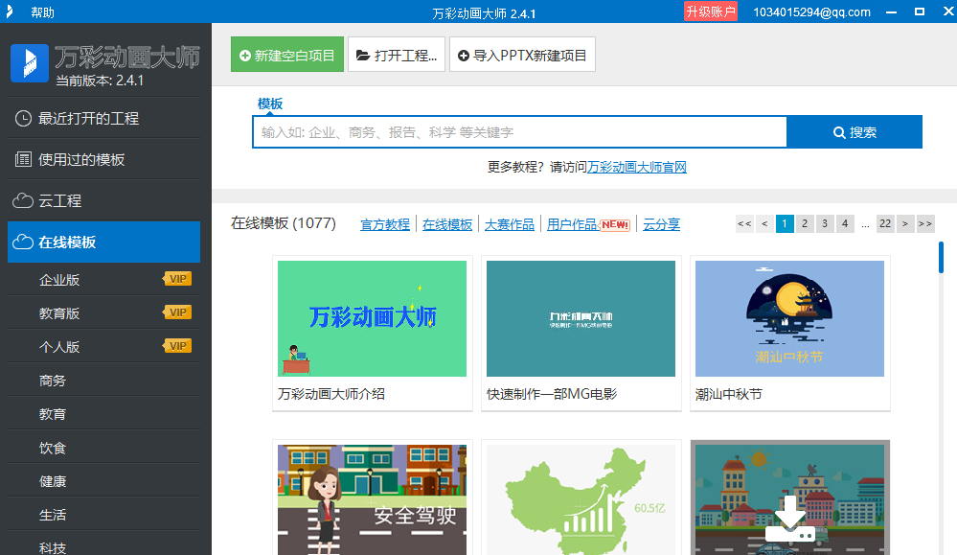Open 官方教程 link

(385, 224)
